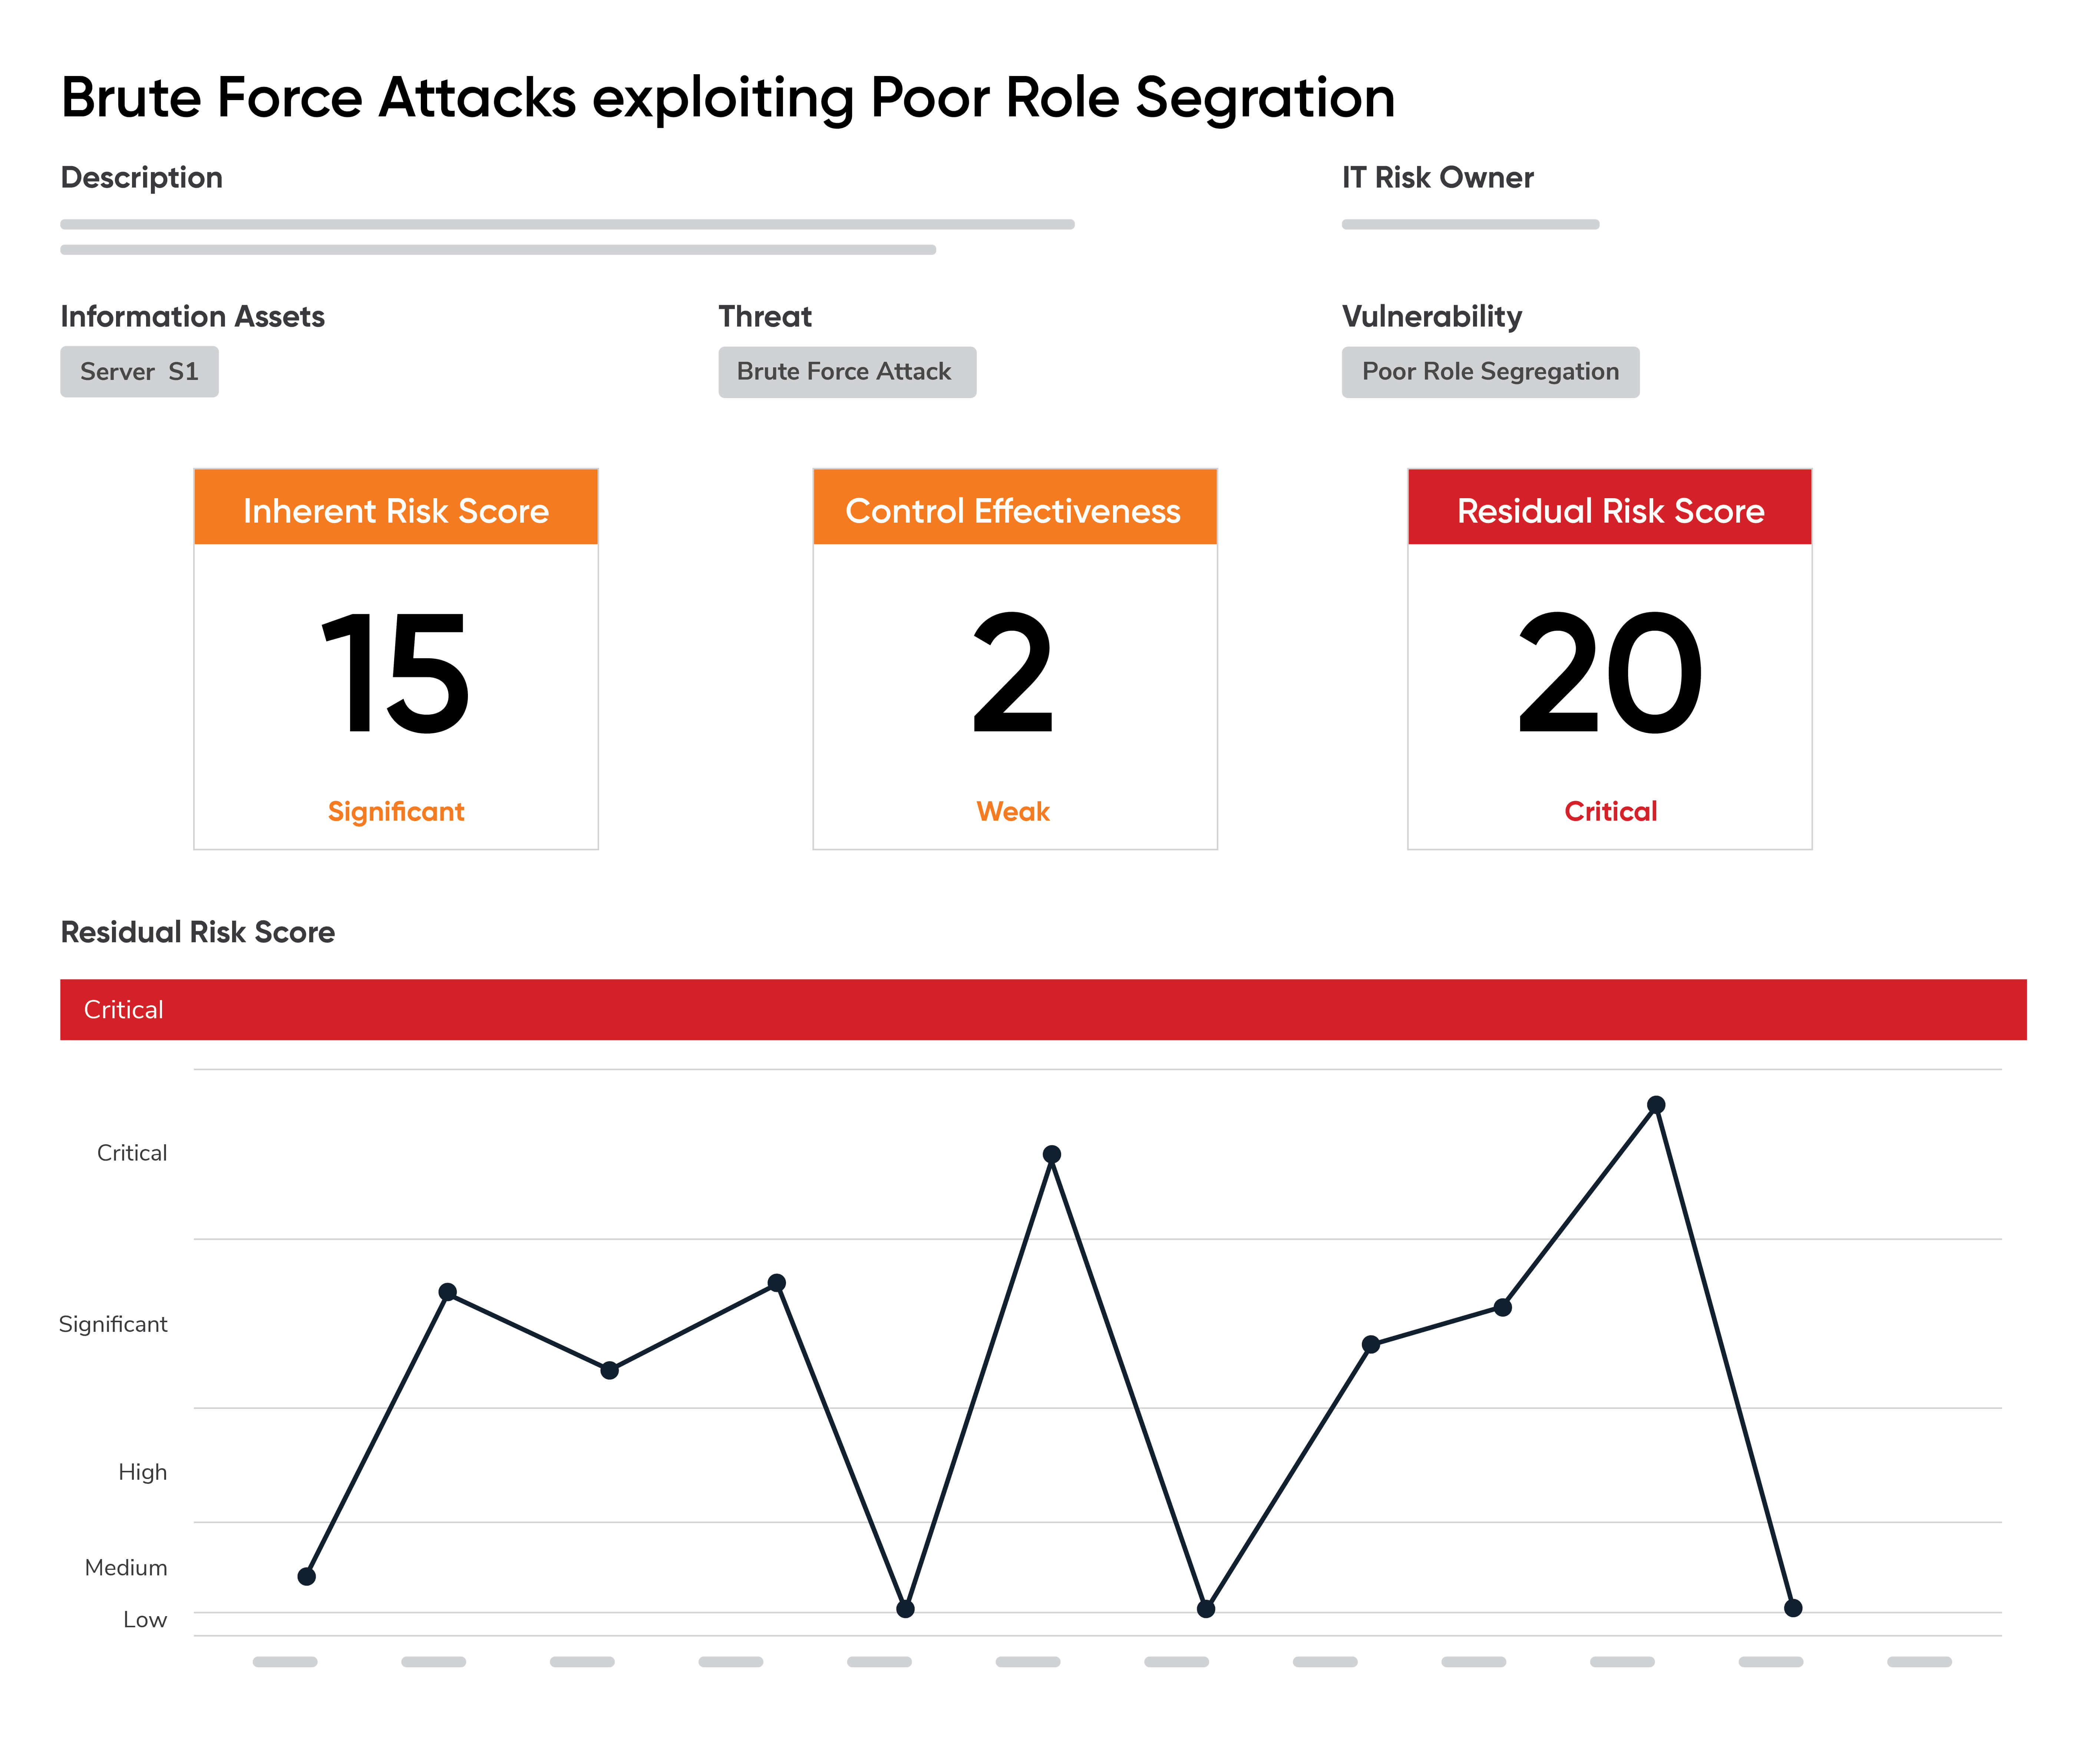Screen dimensions: 2100x1757
Task: Click the Significant y-axis label
Action: (113, 1324)
